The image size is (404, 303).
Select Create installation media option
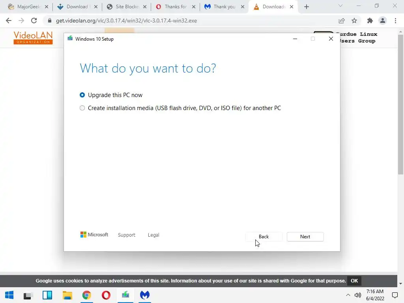tap(180, 108)
